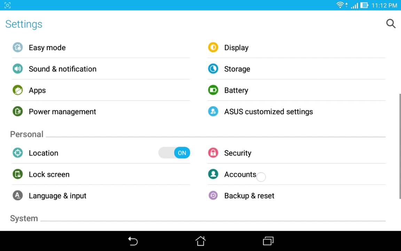Open ASUS customized settings
The height and width of the screenshot is (251, 401).
click(x=268, y=112)
